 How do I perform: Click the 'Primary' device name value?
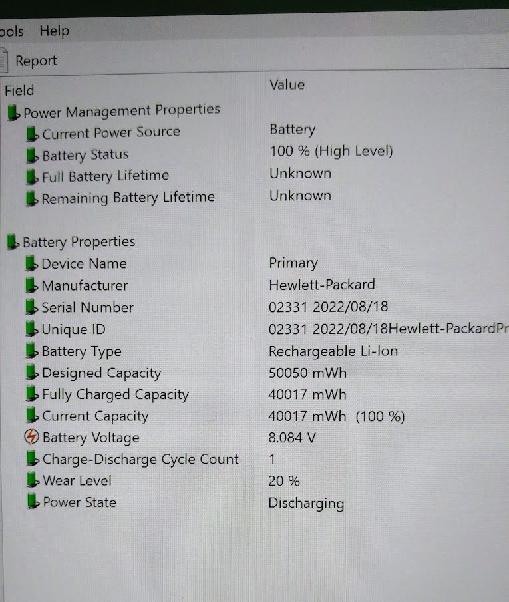pos(293,263)
